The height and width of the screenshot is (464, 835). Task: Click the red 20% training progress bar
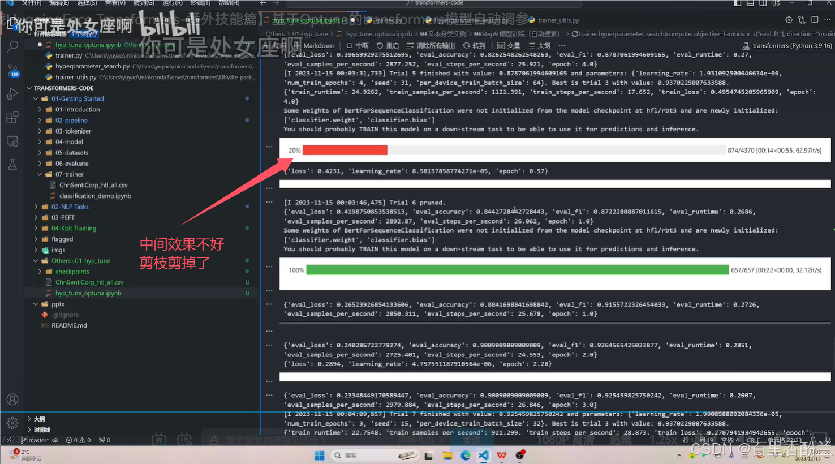(x=345, y=150)
